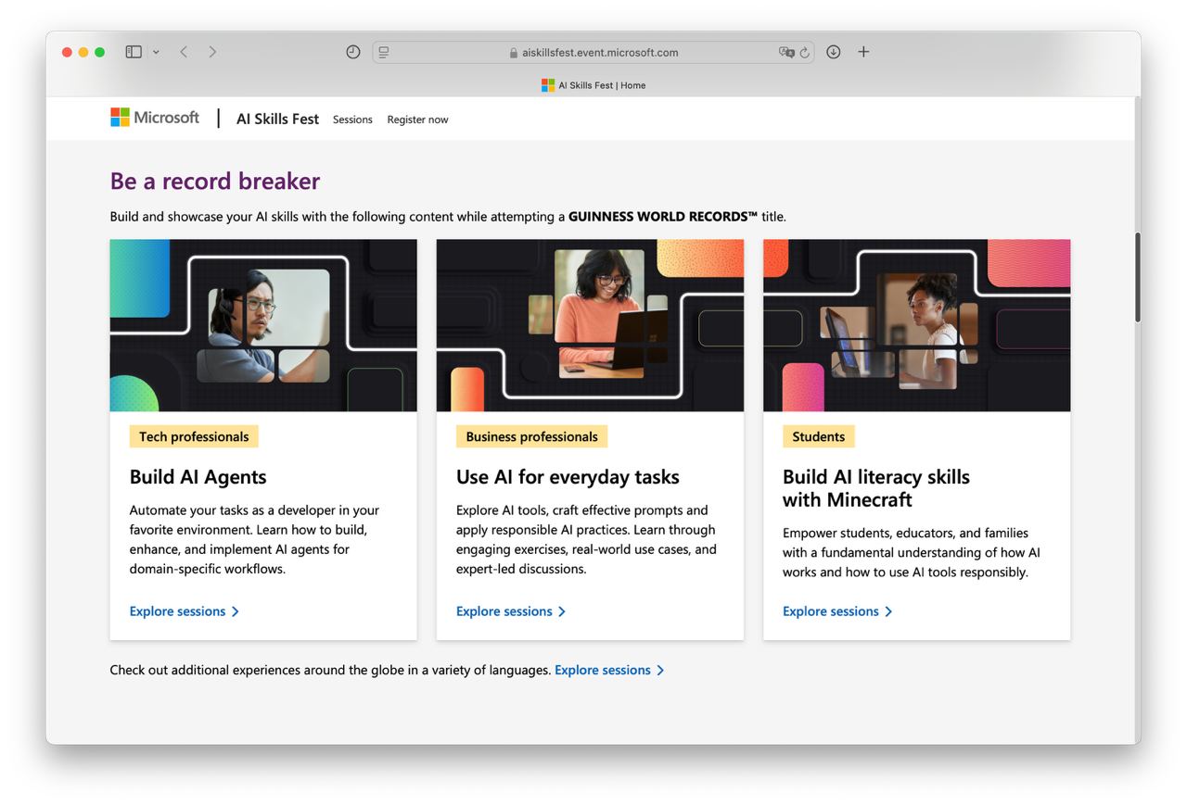This screenshot has width=1187, height=805.
Task: Select the AI Skills Fest | Home tab
Action: (x=593, y=85)
